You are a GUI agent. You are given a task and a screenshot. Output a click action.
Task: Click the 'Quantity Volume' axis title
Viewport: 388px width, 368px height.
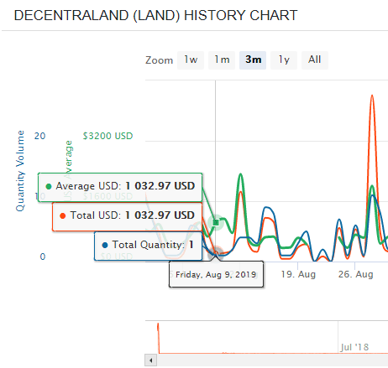click(x=20, y=171)
